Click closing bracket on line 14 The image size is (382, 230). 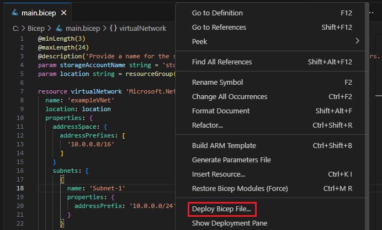point(62,154)
